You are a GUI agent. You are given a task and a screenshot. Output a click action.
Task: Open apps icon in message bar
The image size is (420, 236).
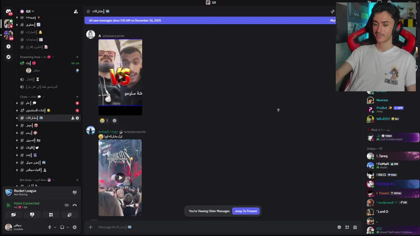[x=347, y=227]
